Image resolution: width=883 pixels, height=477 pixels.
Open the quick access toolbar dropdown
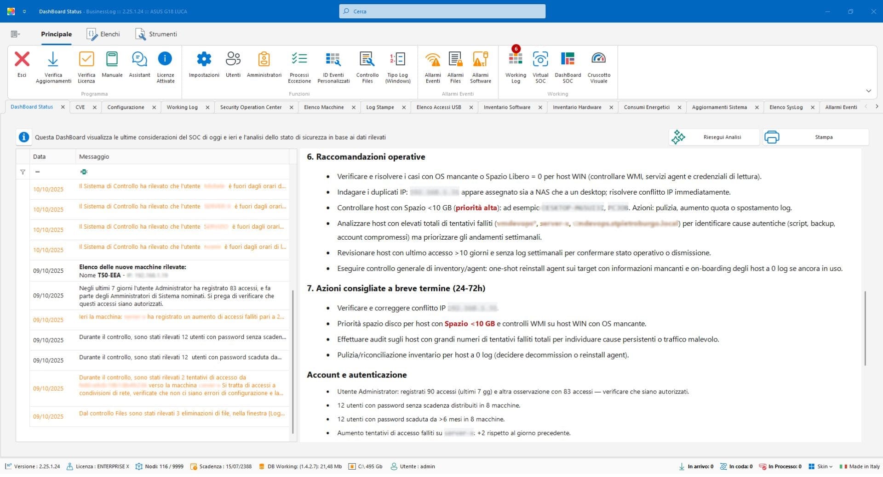point(24,11)
